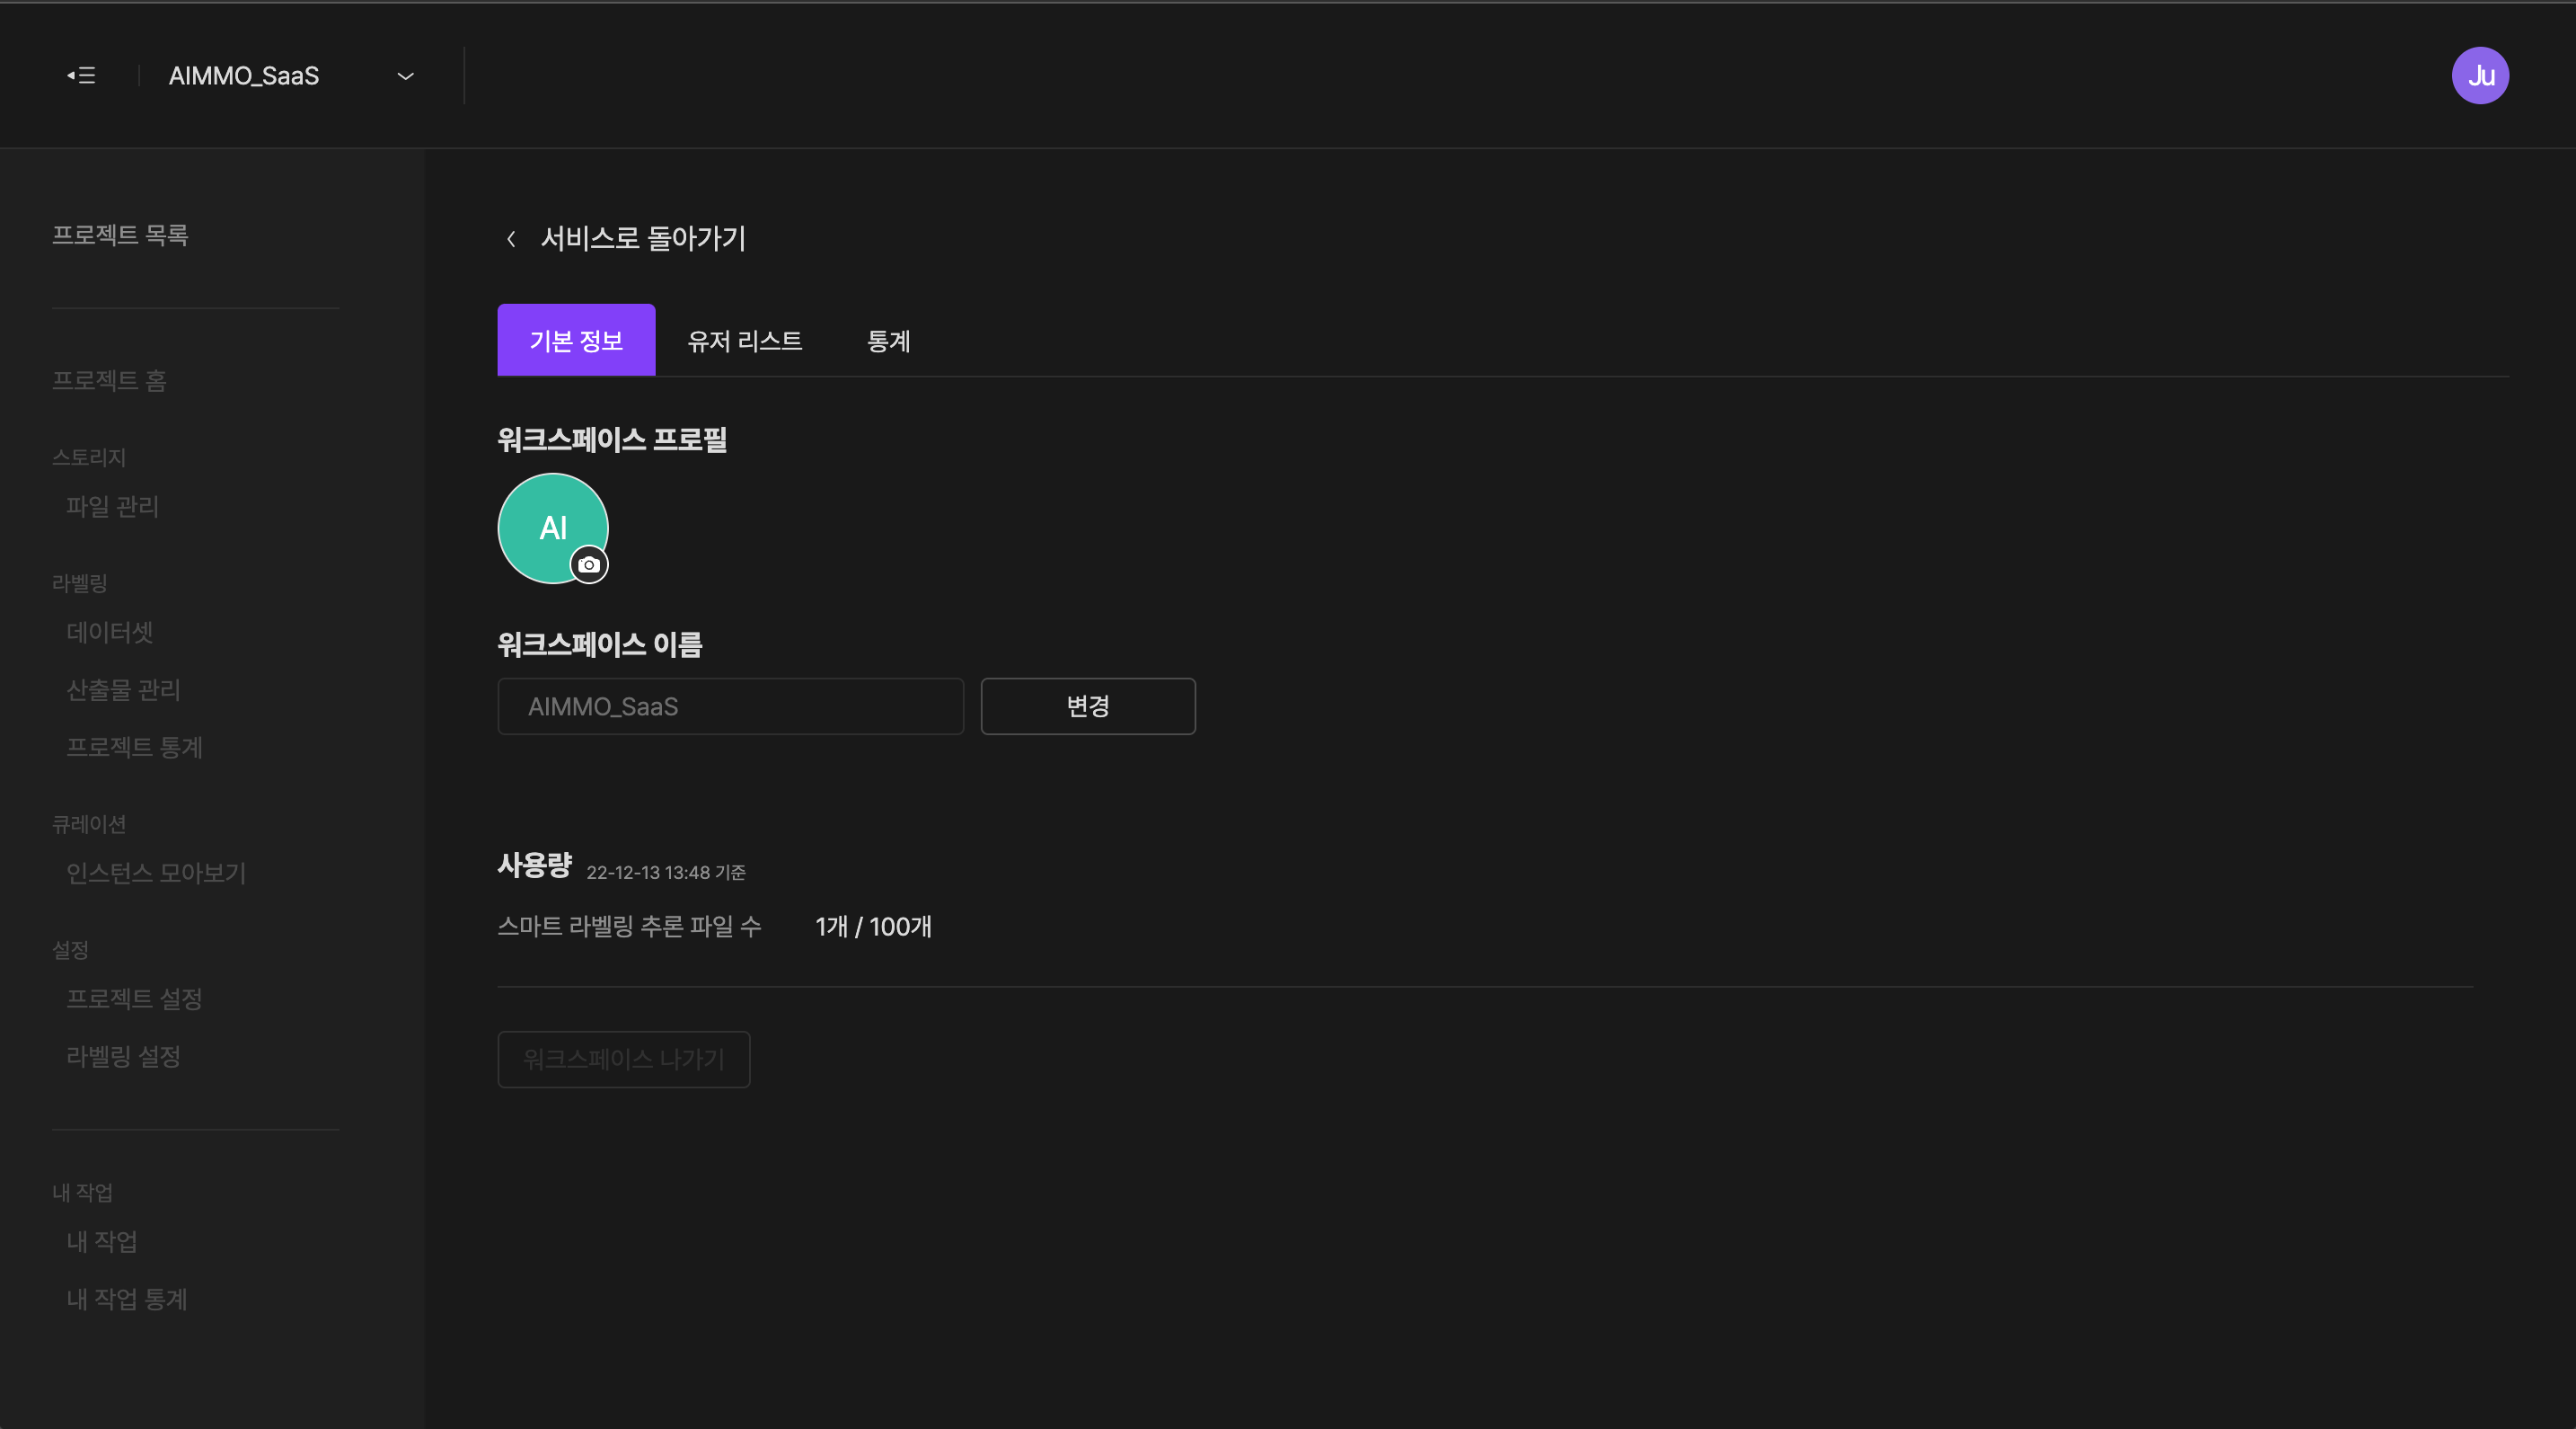Open 프로젝트 설정 in the sidebar
Image resolution: width=2576 pixels, height=1429 pixels.
(x=134, y=999)
